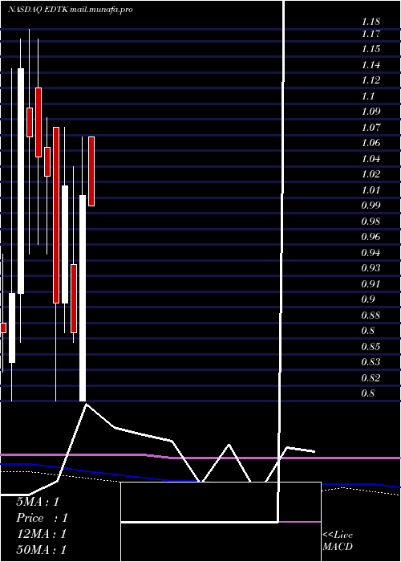Click the 1.02 price axis label
401x562 pixels.
[371, 174]
